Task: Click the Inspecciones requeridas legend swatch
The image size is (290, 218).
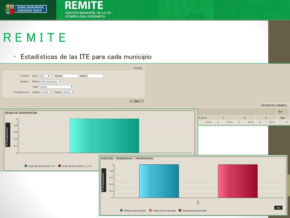Action: pos(150,210)
